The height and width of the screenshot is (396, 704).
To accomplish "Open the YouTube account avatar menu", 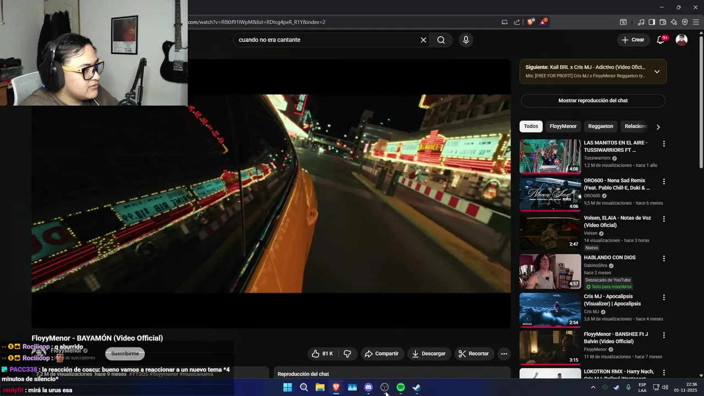I will (x=681, y=40).
